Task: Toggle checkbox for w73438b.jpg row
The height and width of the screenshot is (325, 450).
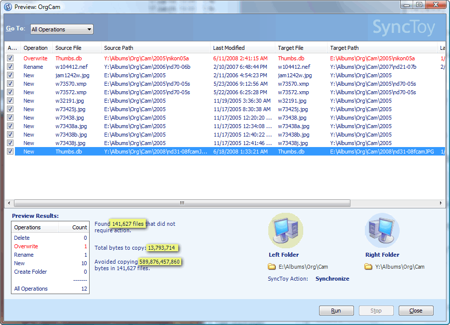Action: [x=10, y=135]
